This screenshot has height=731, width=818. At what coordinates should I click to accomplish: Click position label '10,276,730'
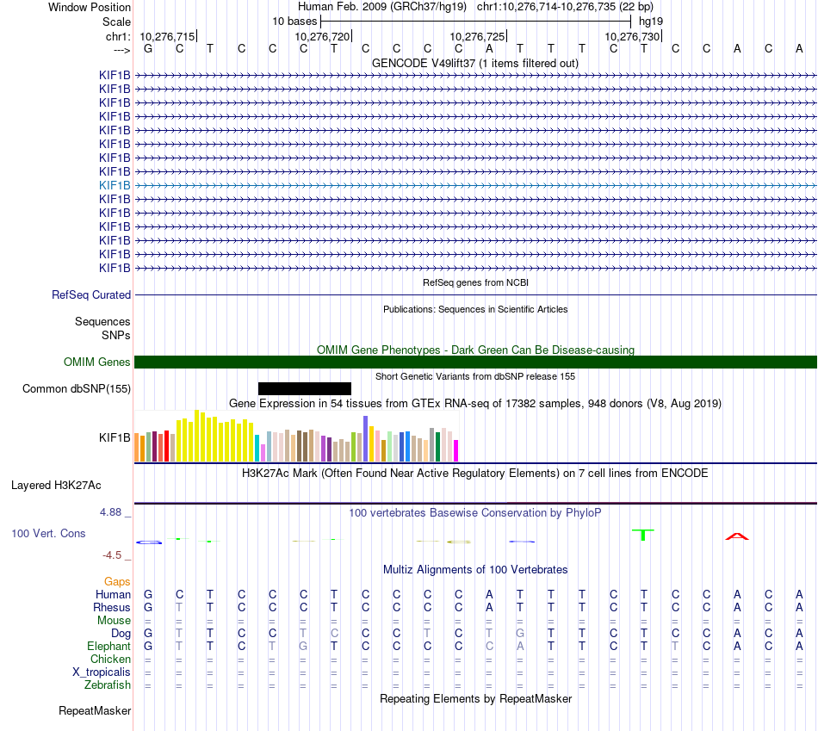coord(632,36)
